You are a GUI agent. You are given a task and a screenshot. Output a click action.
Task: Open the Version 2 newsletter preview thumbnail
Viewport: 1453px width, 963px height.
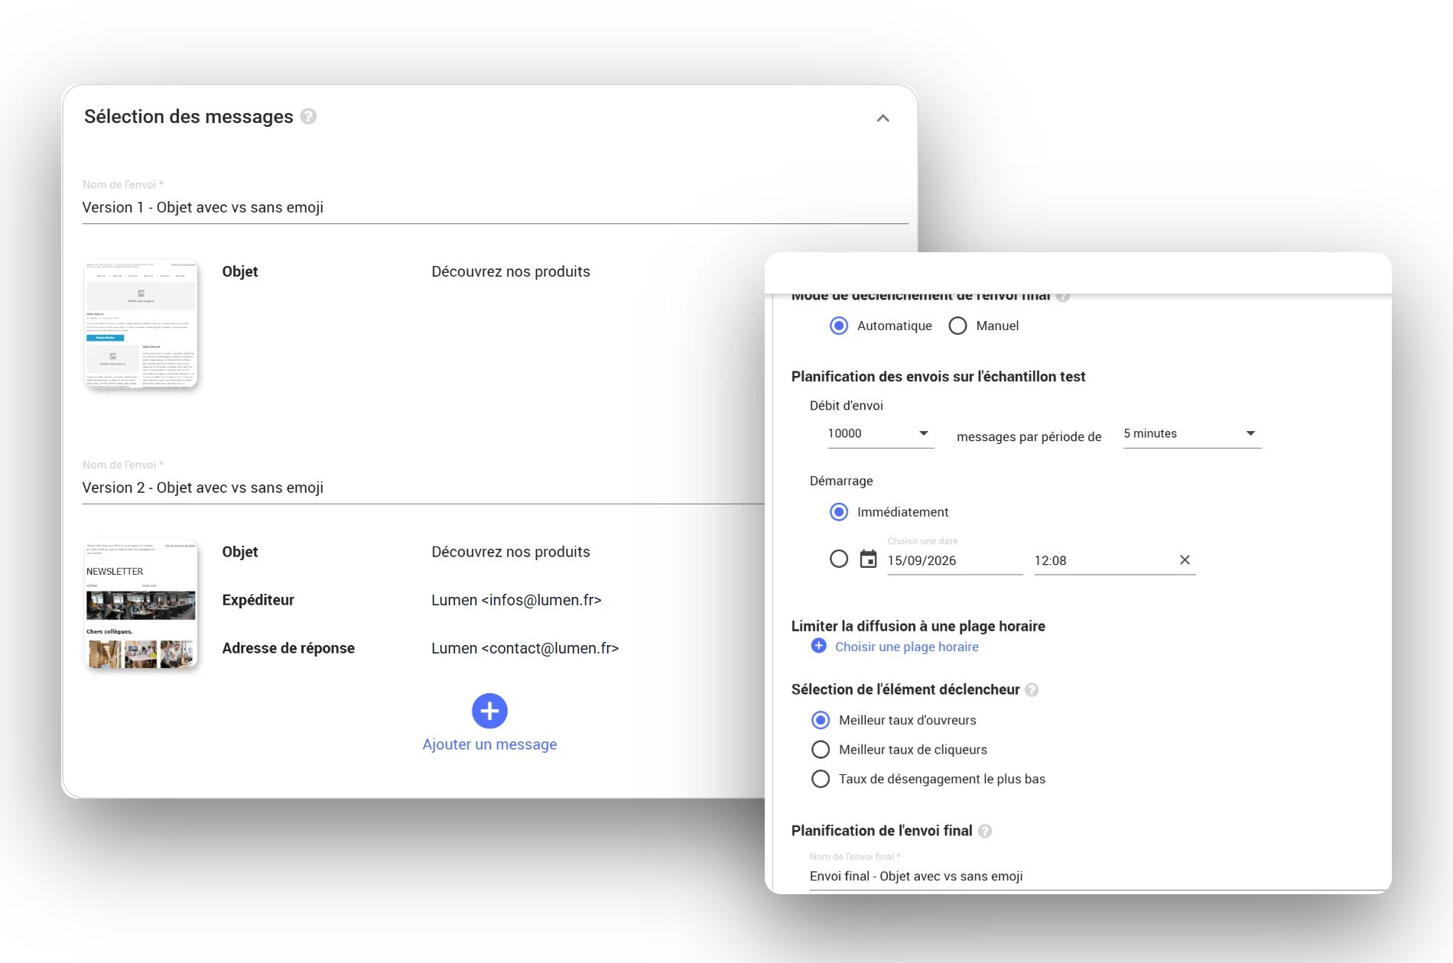pos(141,605)
